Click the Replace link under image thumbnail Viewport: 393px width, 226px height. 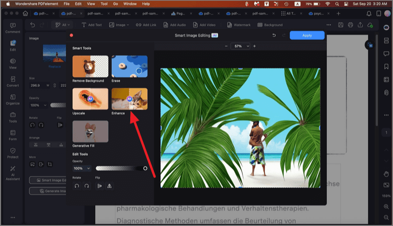tap(55, 67)
